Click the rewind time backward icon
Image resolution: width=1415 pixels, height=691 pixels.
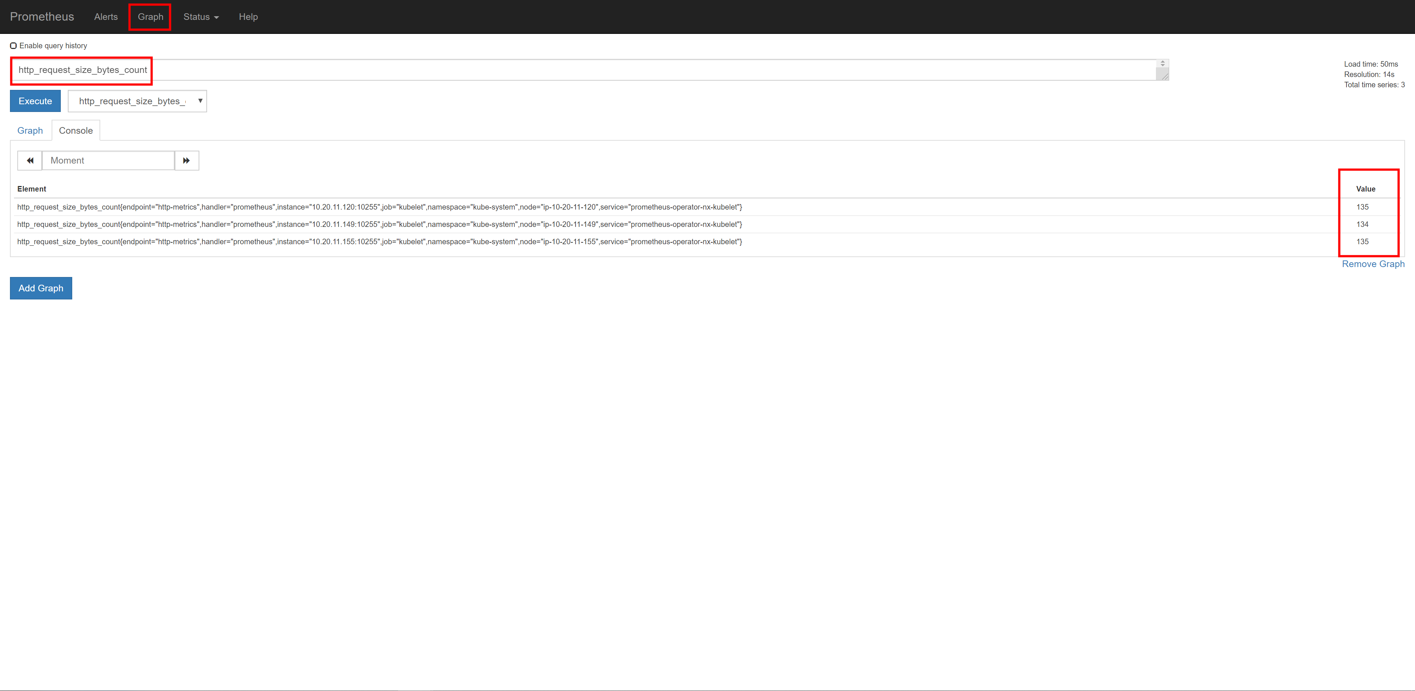(29, 160)
